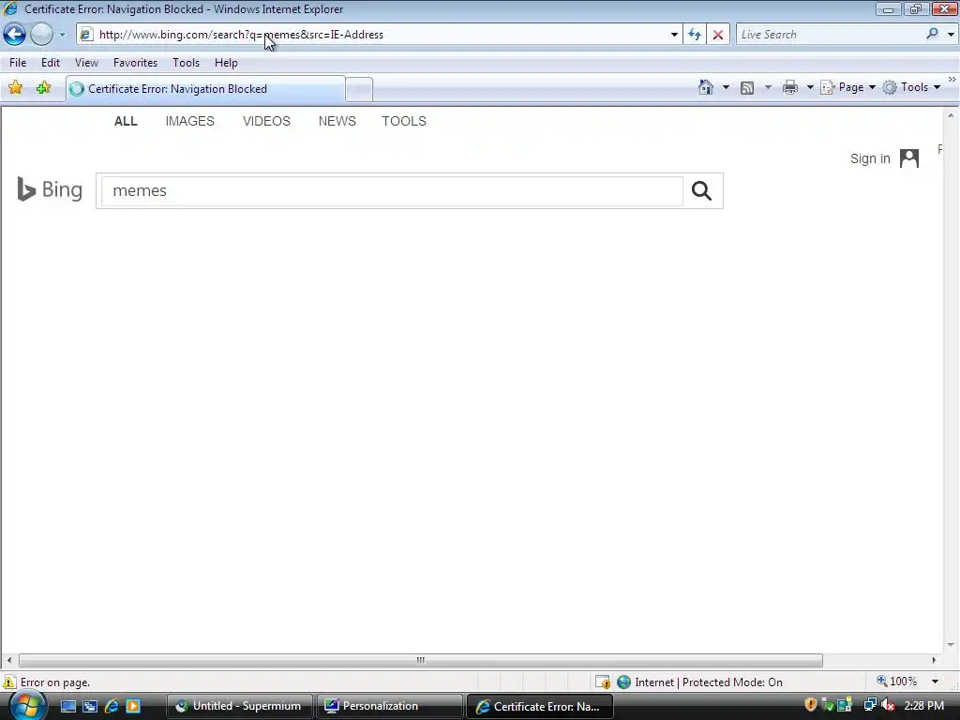Select the Certificate Error: Navigation Blocked tab
Viewport: 960px width, 720px height.
[205, 89]
